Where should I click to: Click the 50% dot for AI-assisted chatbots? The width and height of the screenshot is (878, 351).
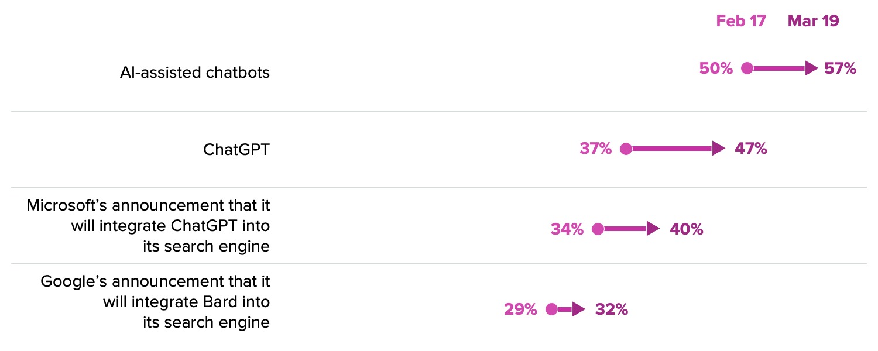(747, 68)
